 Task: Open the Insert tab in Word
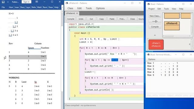17,7
